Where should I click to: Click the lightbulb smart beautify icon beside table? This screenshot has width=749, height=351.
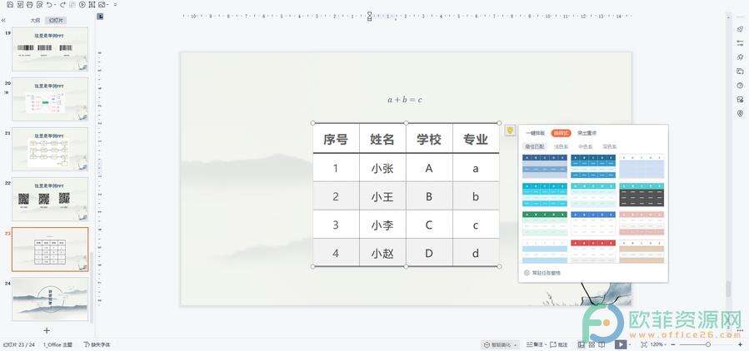click(510, 130)
